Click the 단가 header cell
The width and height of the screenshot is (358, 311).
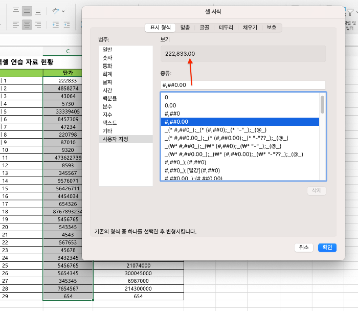click(62, 73)
